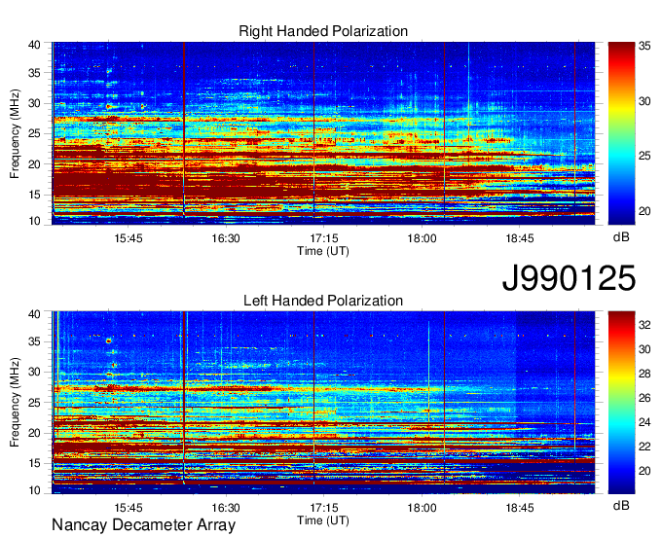Click the 16:30 tick label of top plot
This screenshot has width=662, height=537.
(x=226, y=238)
